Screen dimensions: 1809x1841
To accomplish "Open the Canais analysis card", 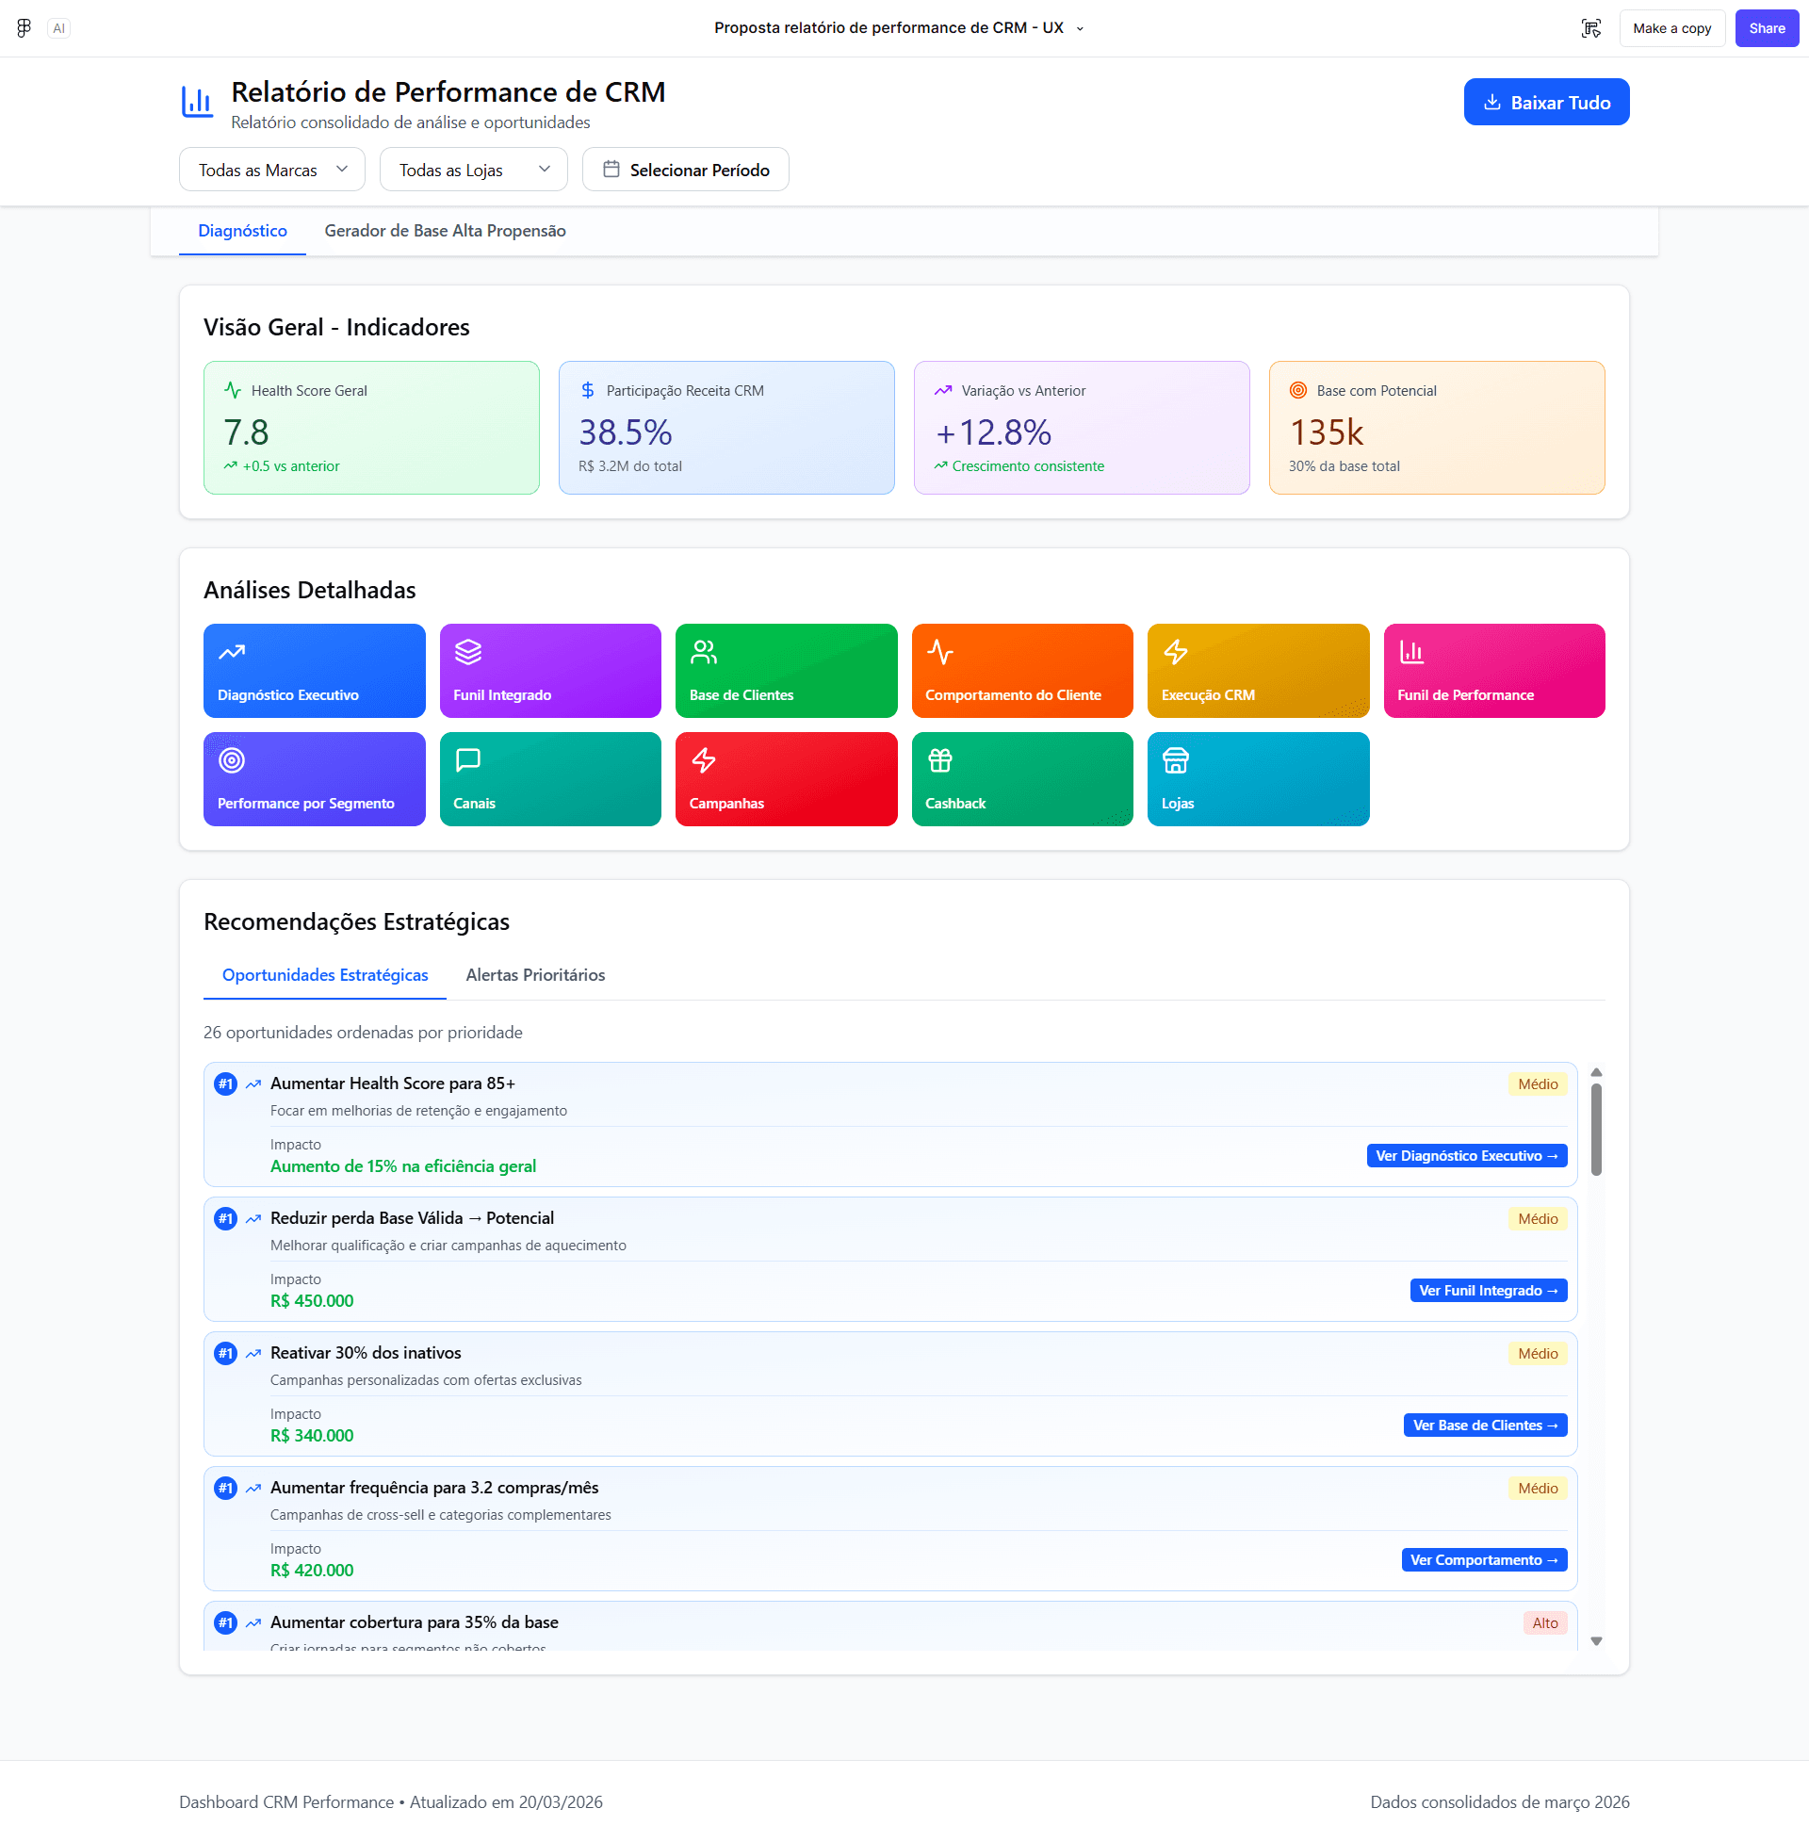I will click(x=550, y=779).
